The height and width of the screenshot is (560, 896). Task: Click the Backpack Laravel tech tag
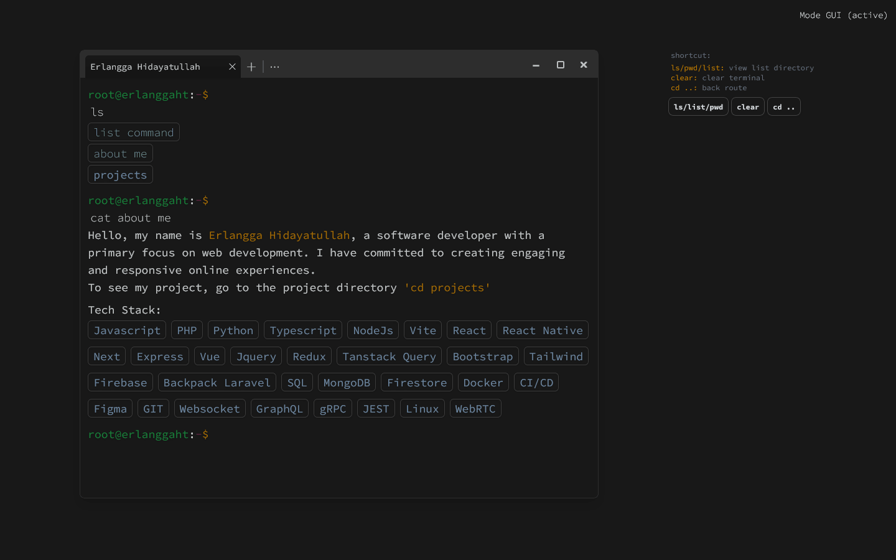point(217,383)
